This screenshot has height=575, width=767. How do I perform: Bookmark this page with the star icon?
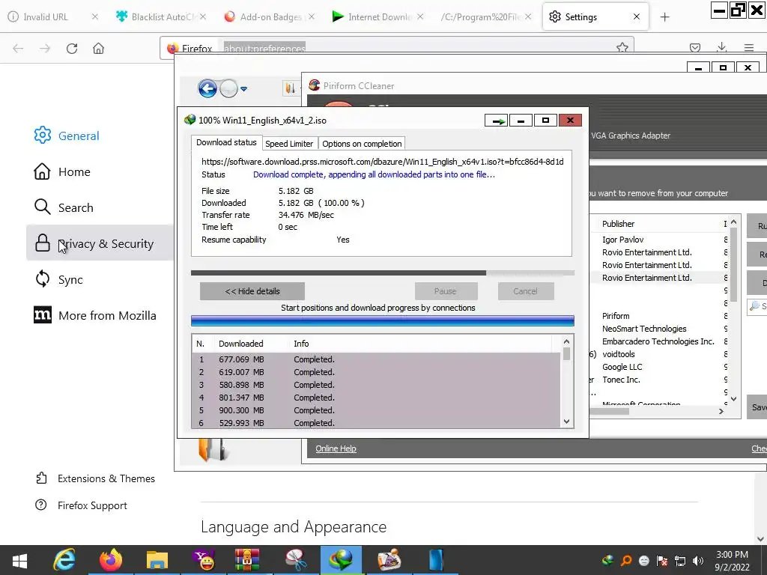pos(622,47)
